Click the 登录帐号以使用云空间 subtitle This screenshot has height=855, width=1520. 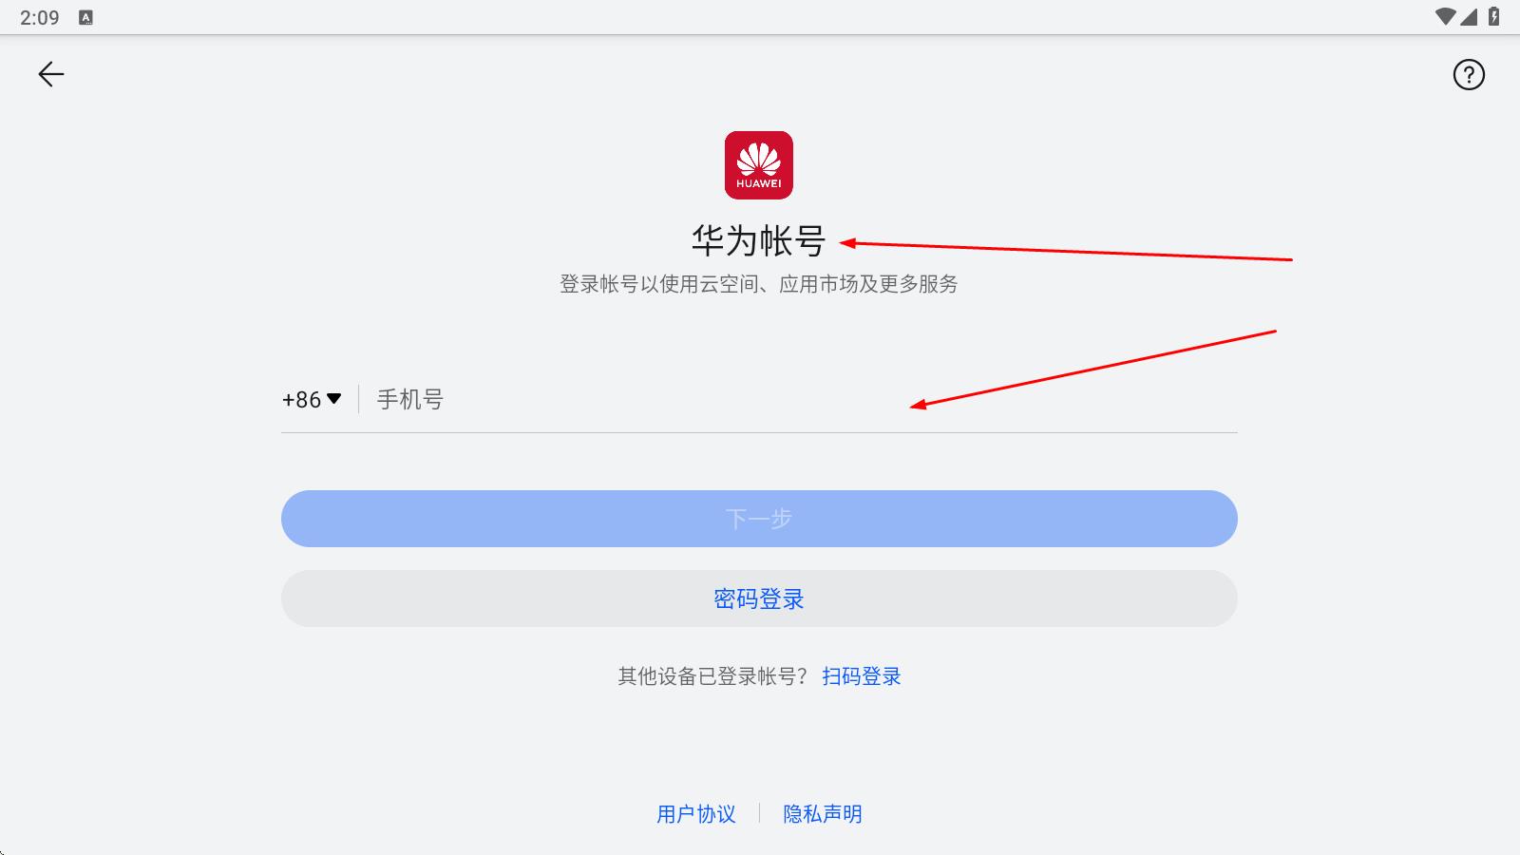coord(759,284)
